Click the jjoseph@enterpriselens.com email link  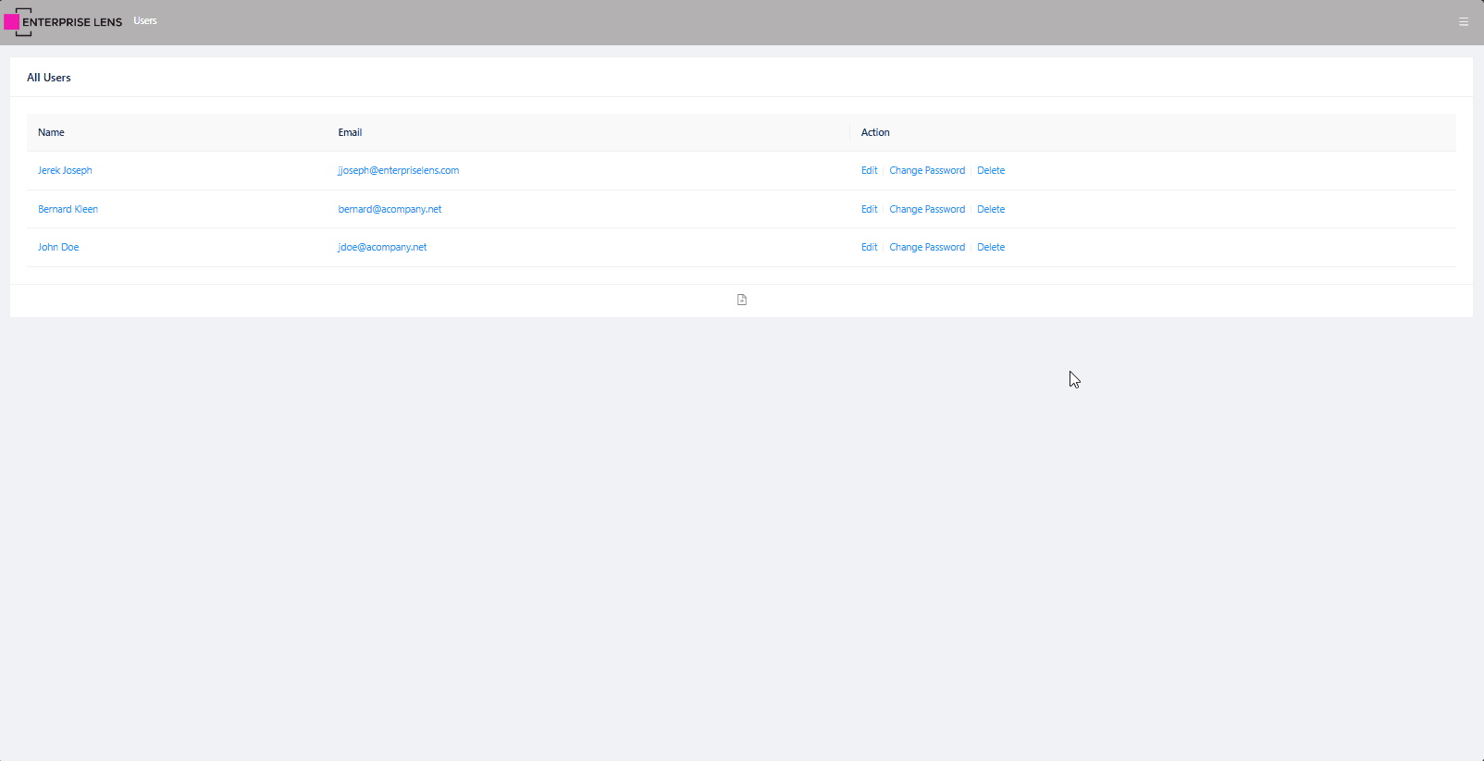(x=398, y=171)
